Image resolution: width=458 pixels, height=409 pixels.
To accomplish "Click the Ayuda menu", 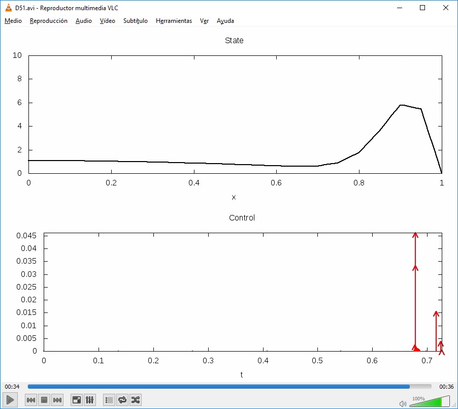I will click(x=225, y=21).
